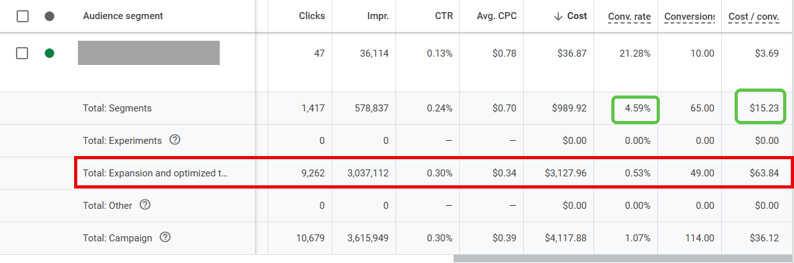Sort by Clicks column header

312,17
